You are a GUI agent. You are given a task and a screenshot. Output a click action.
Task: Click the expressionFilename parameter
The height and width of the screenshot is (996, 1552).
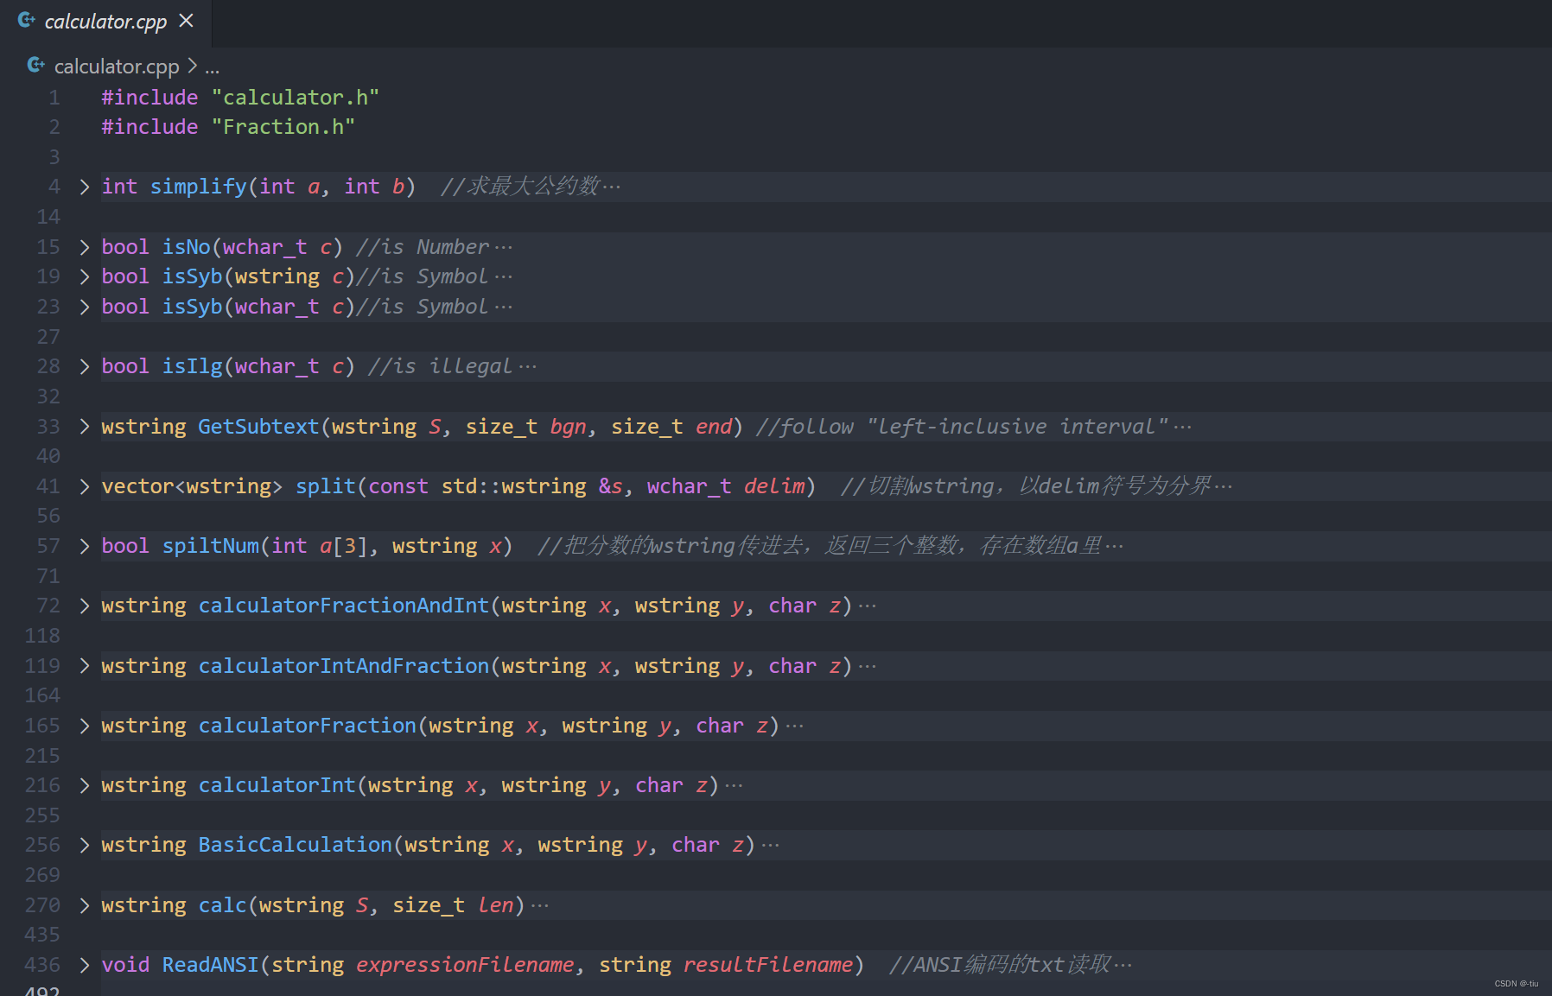(465, 965)
